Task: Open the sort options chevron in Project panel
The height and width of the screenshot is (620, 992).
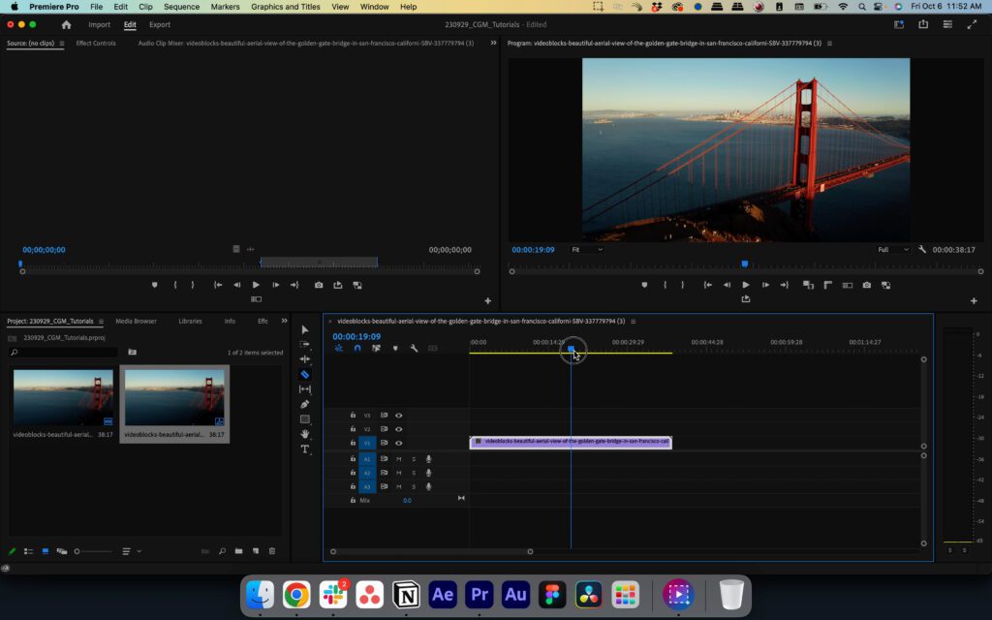Action: (x=139, y=550)
